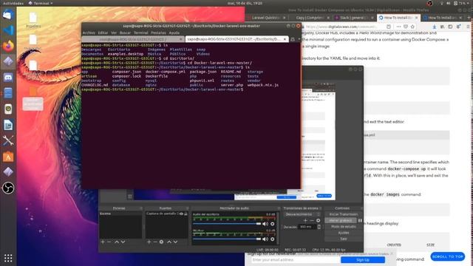Click Detener grabación in OBS
Viewport: 473px width, 266px height.
point(341,220)
